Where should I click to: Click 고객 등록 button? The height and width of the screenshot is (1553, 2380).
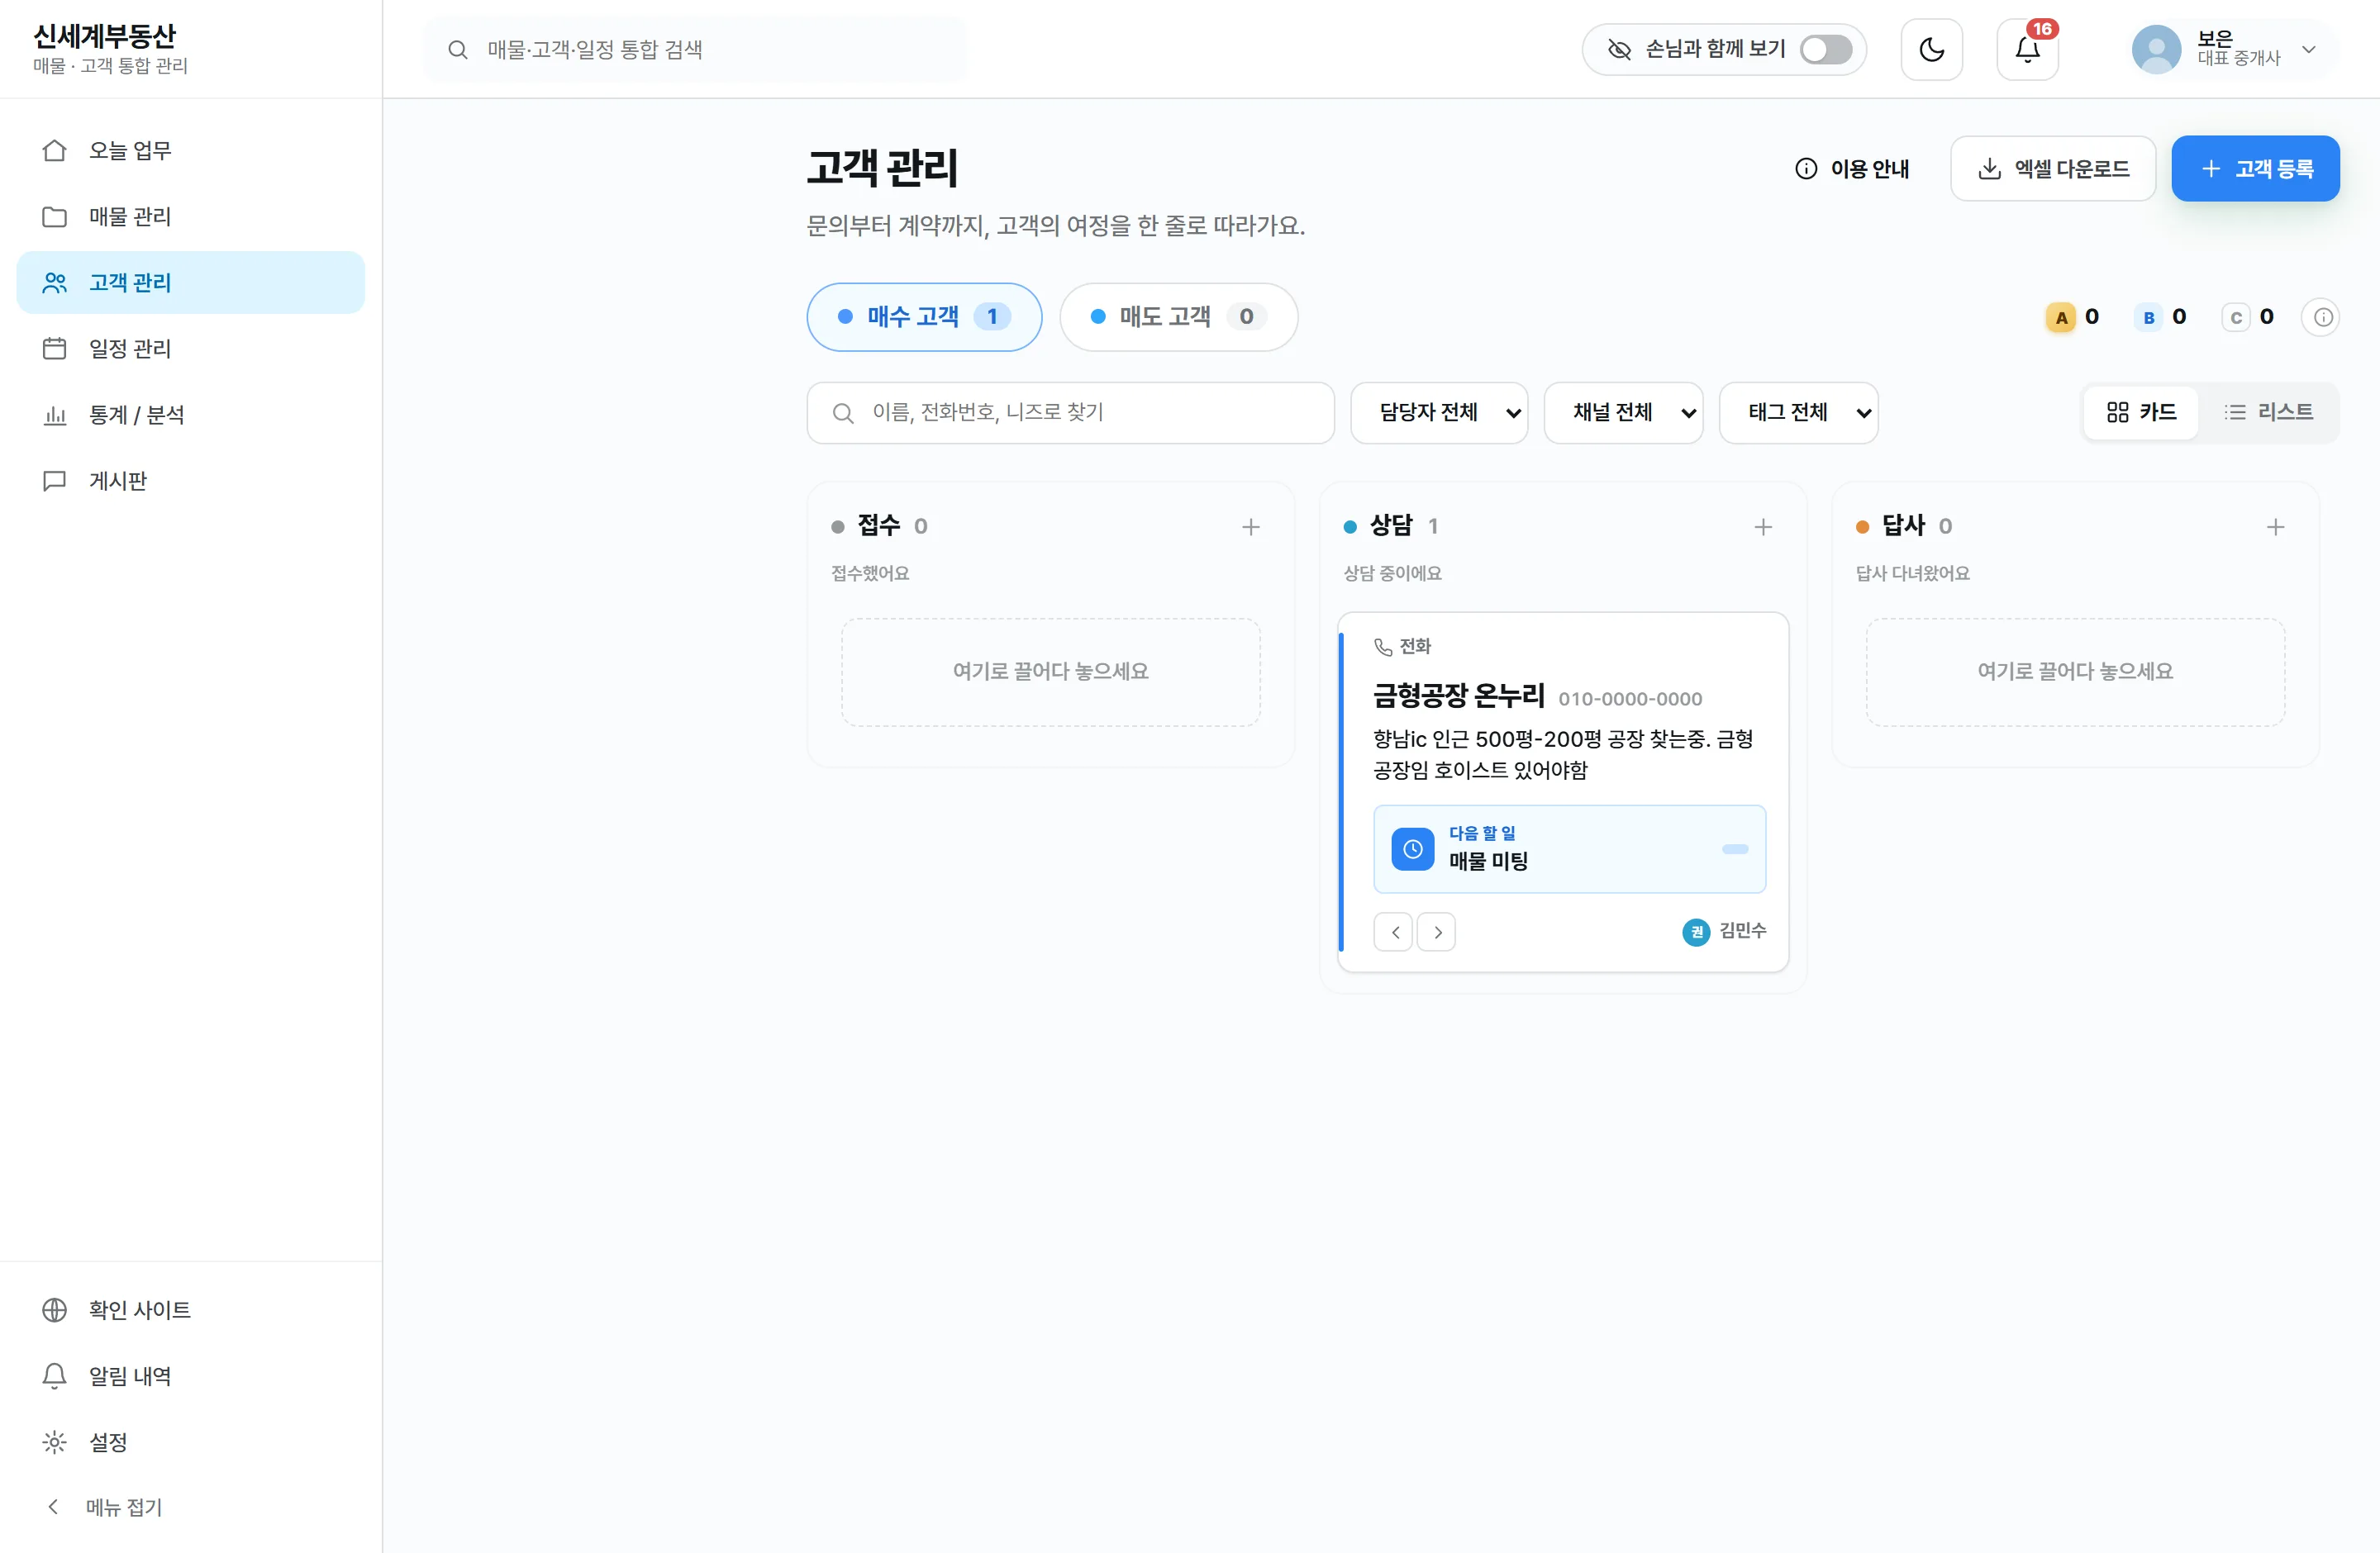(2255, 168)
